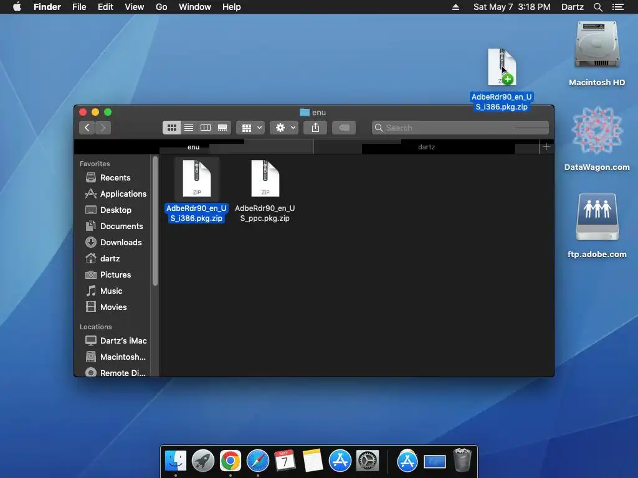Switch to icon view
638x478 pixels.
click(172, 128)
